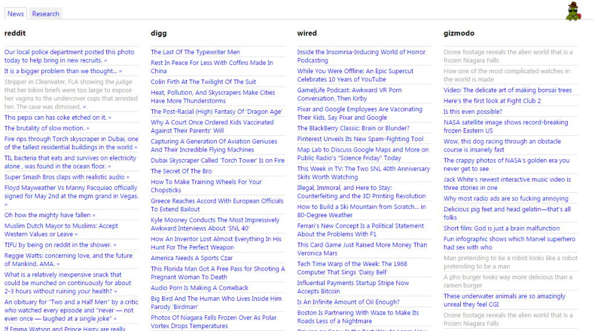Open 'Pixar and Google Employees Are Vaccinating' link

tap(360, 113)
